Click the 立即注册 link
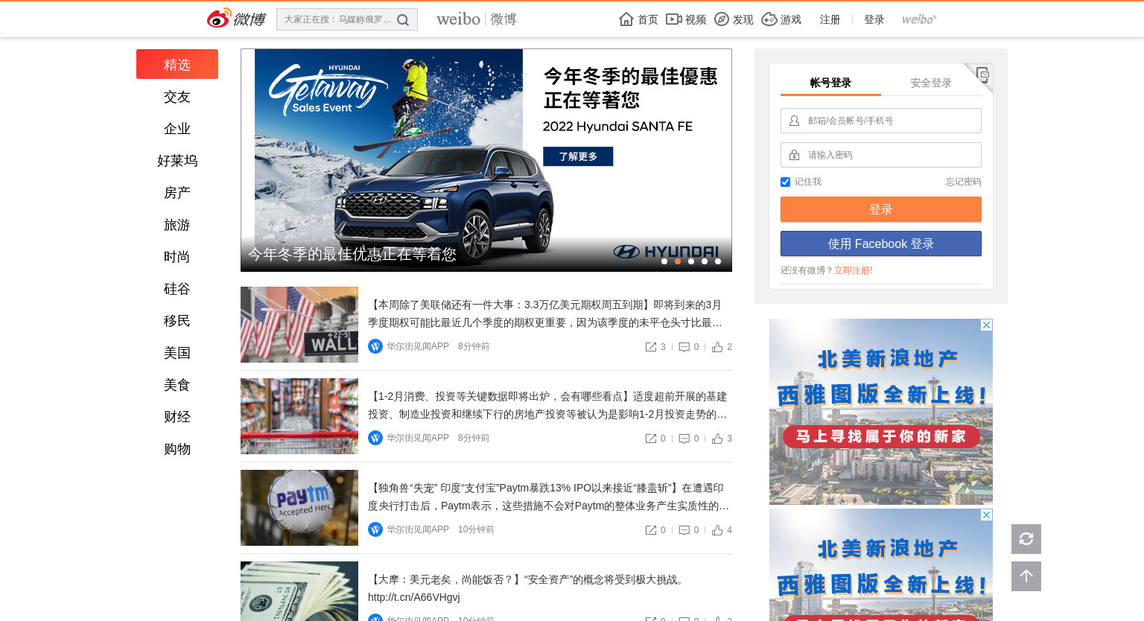Viewport: 1144px width, 621px height. click(x=852, y=270)
